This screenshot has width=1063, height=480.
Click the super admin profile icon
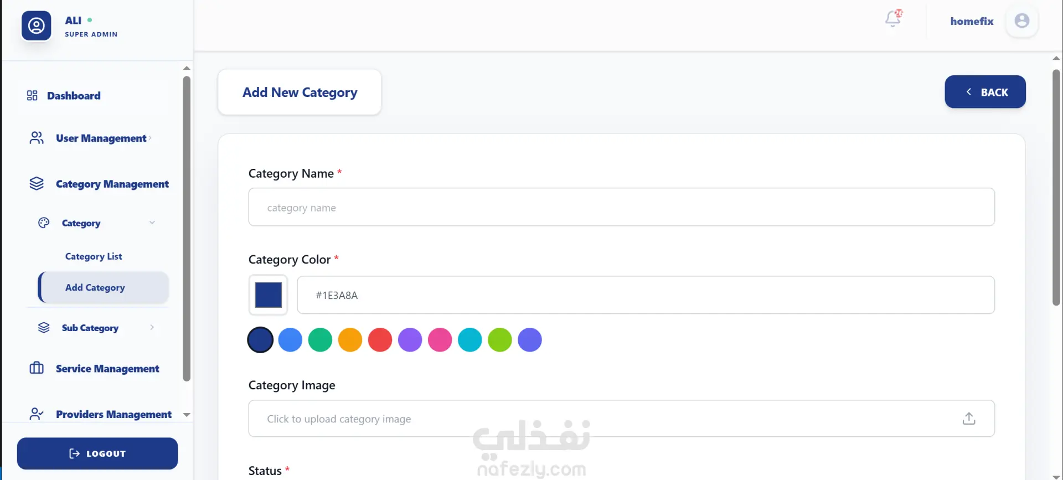pos(37,26)
